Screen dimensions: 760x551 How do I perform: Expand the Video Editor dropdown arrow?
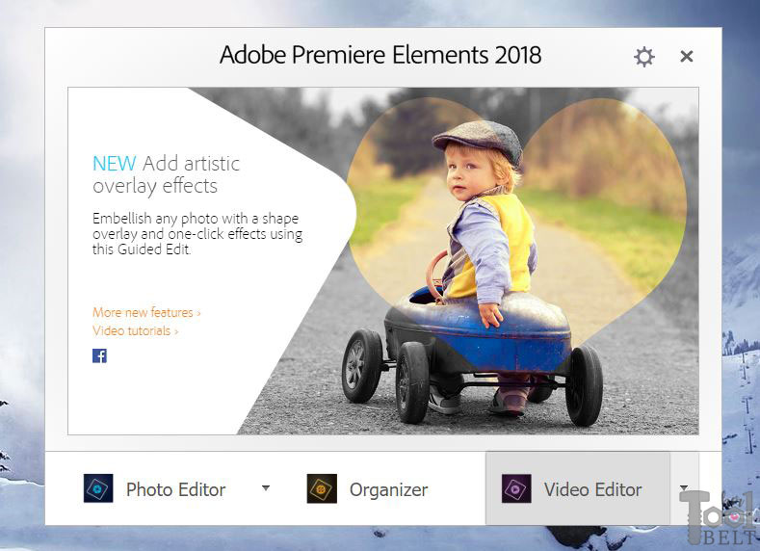[x=684, y=487]
